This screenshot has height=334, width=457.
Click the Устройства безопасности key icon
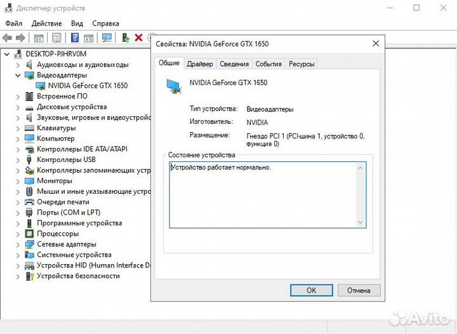point(30,276)
